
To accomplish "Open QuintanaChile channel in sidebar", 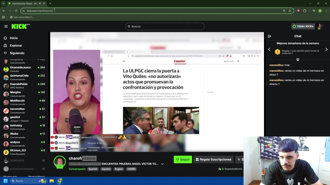I will point(24,77).
